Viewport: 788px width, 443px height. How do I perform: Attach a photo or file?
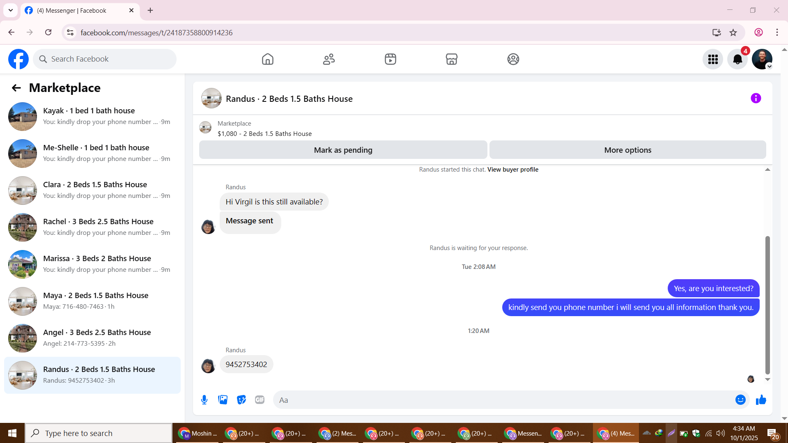[x=223, y=400]
